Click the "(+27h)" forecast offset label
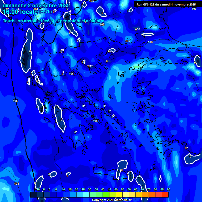 click(46, 12)
